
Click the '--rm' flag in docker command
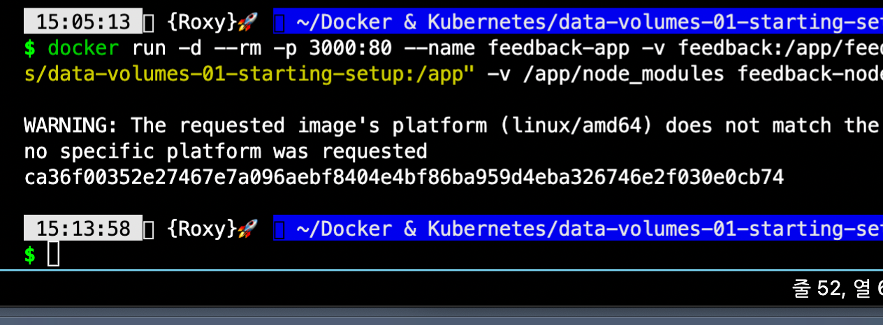(x=238, y=49)
